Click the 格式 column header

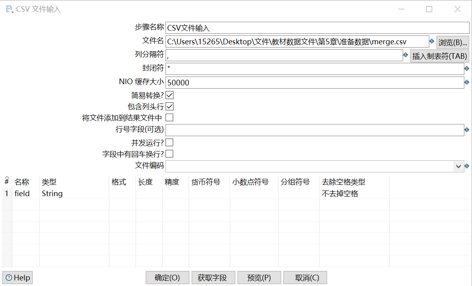pos(122,182)
